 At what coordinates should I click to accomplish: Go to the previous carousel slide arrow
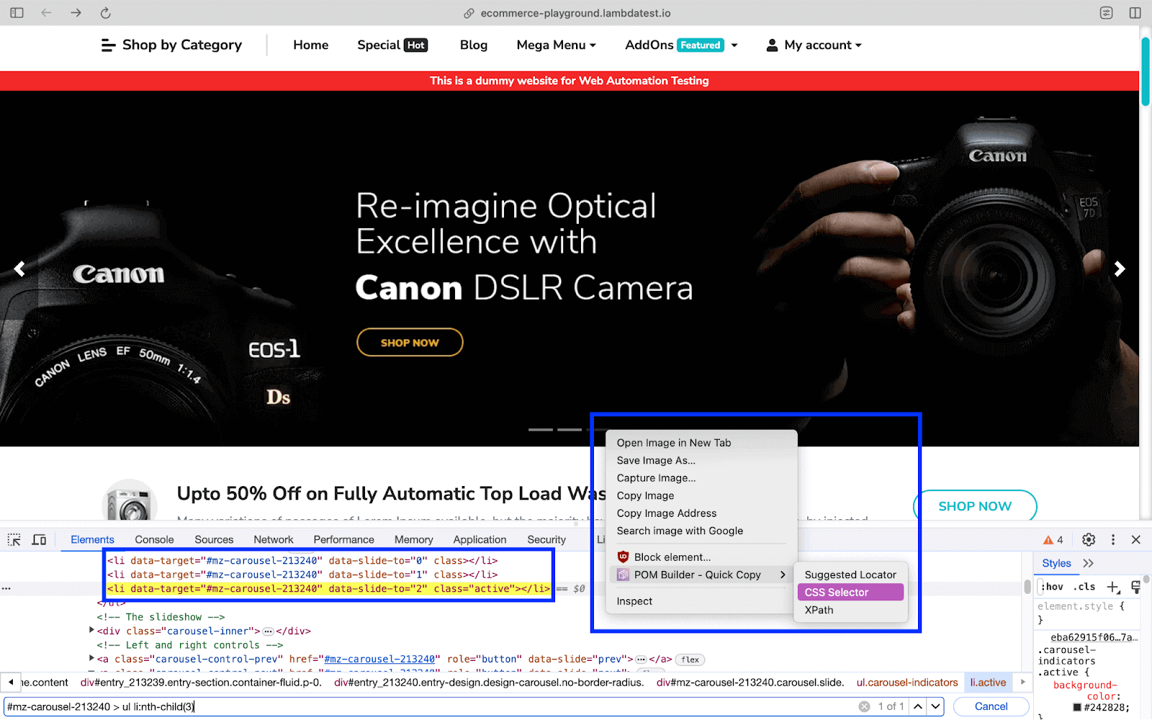point(19,269)
